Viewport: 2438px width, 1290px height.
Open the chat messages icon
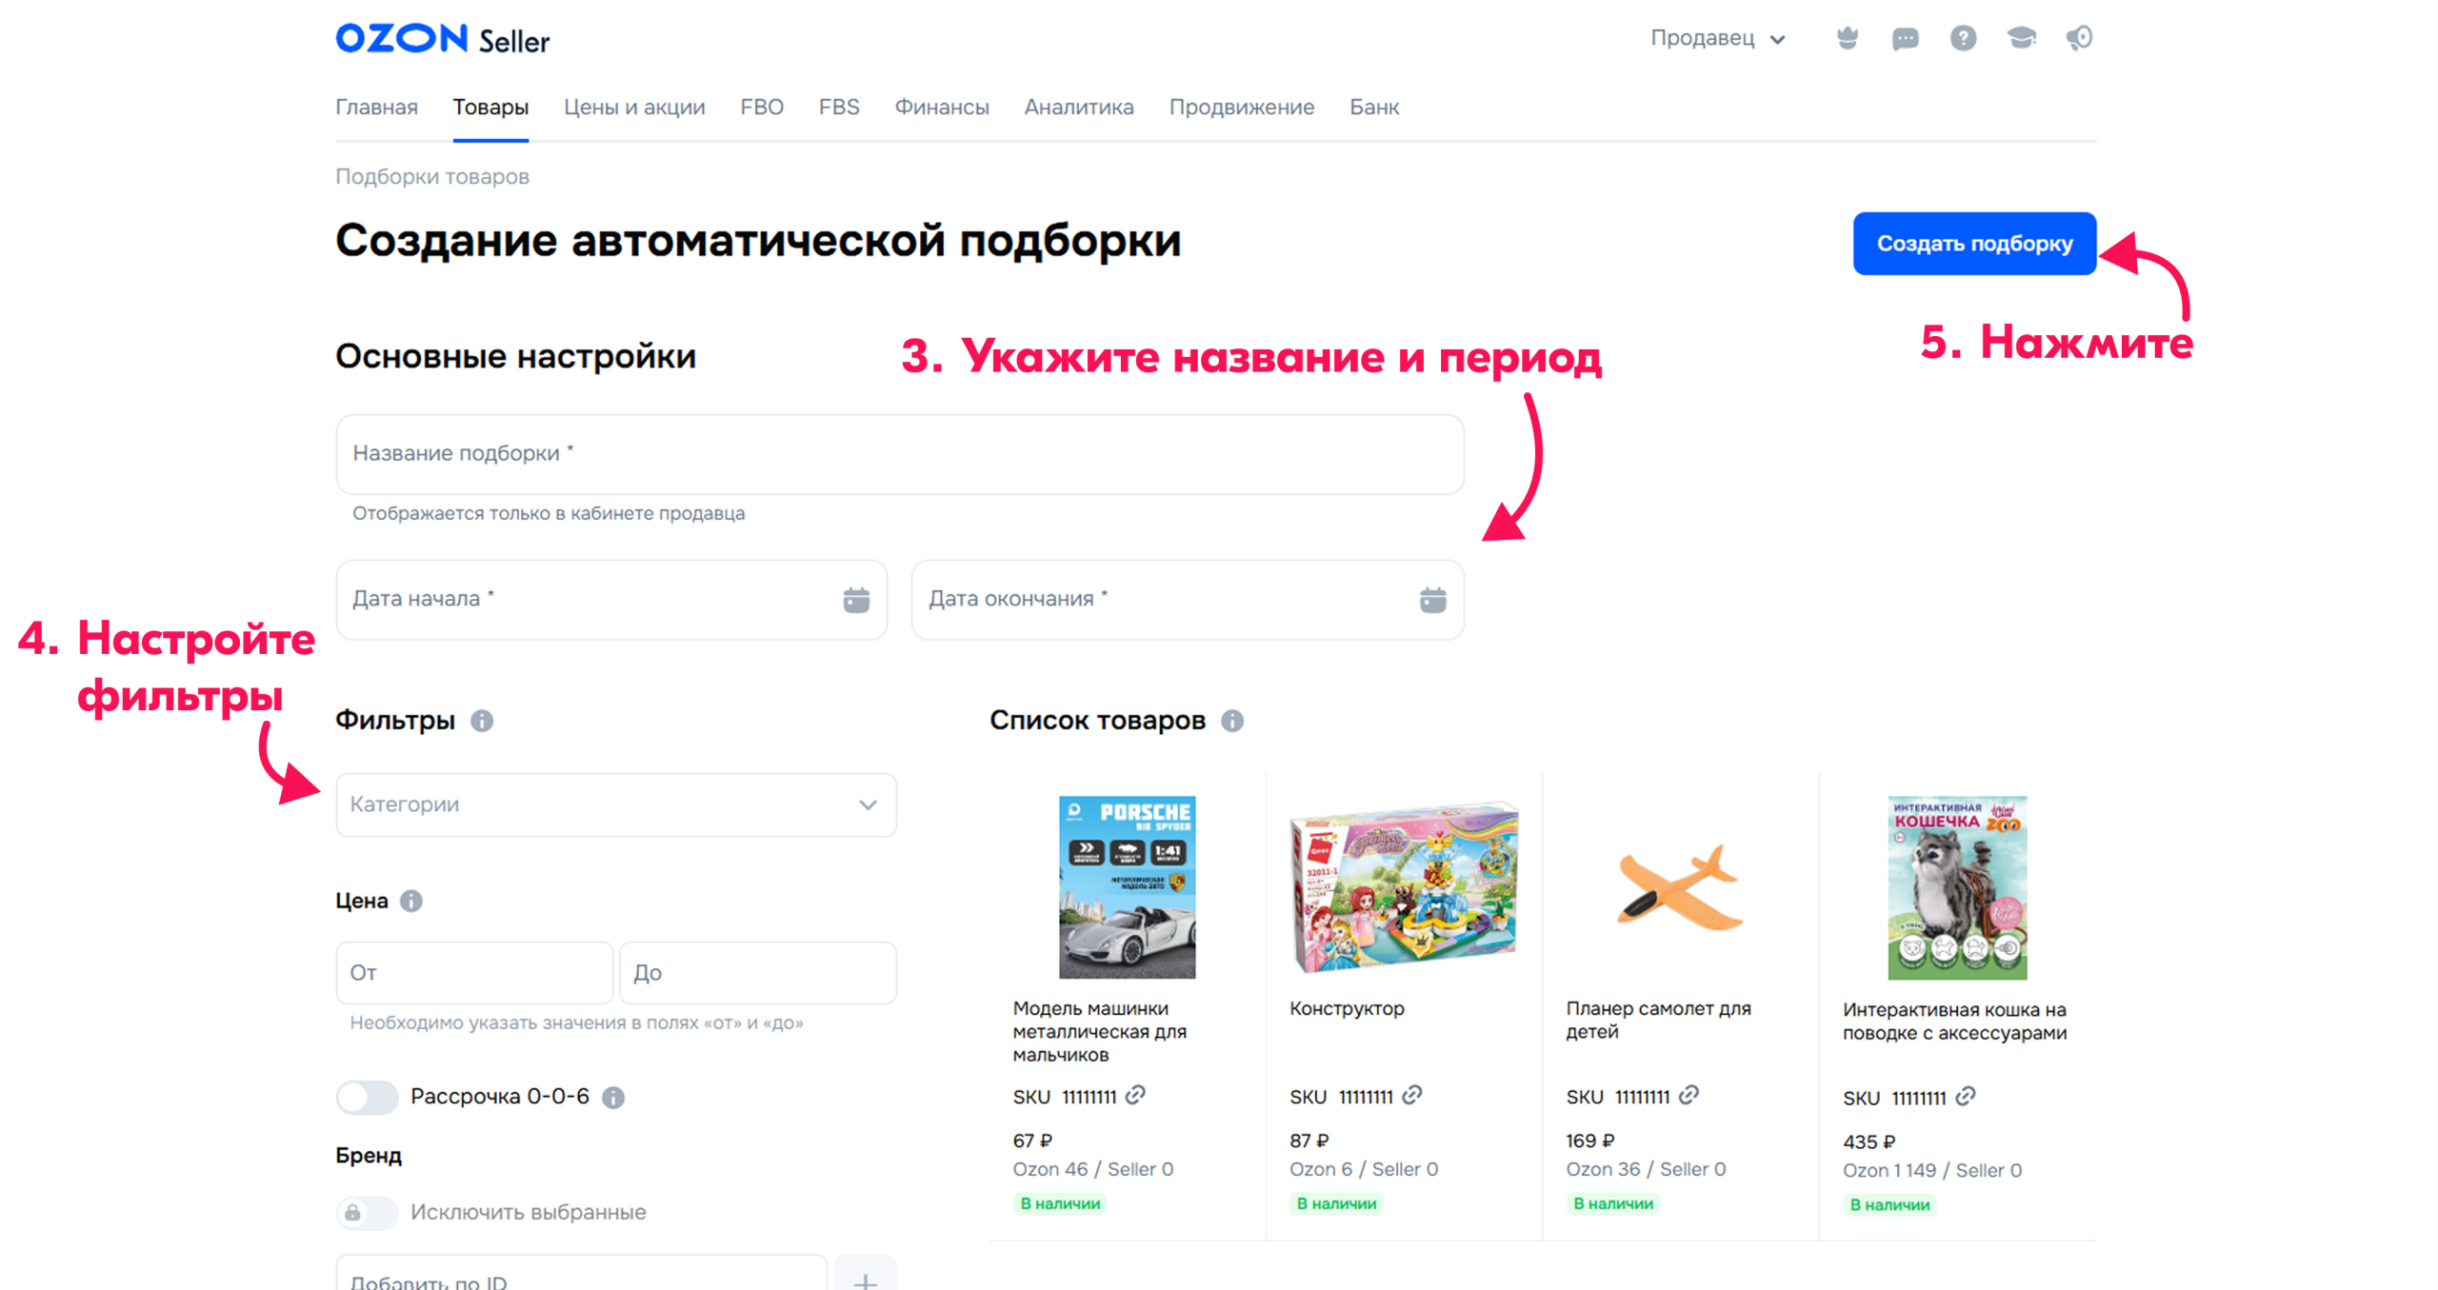click(x=1905, y=38)
